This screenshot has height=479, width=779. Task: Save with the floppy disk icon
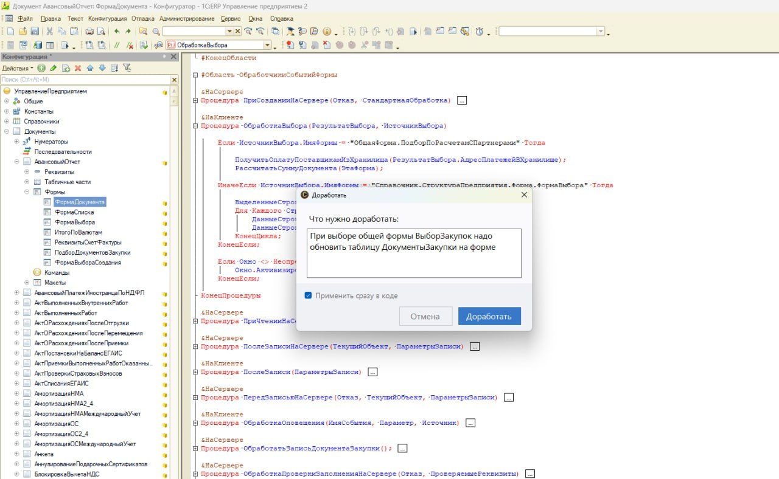(35, 31)
